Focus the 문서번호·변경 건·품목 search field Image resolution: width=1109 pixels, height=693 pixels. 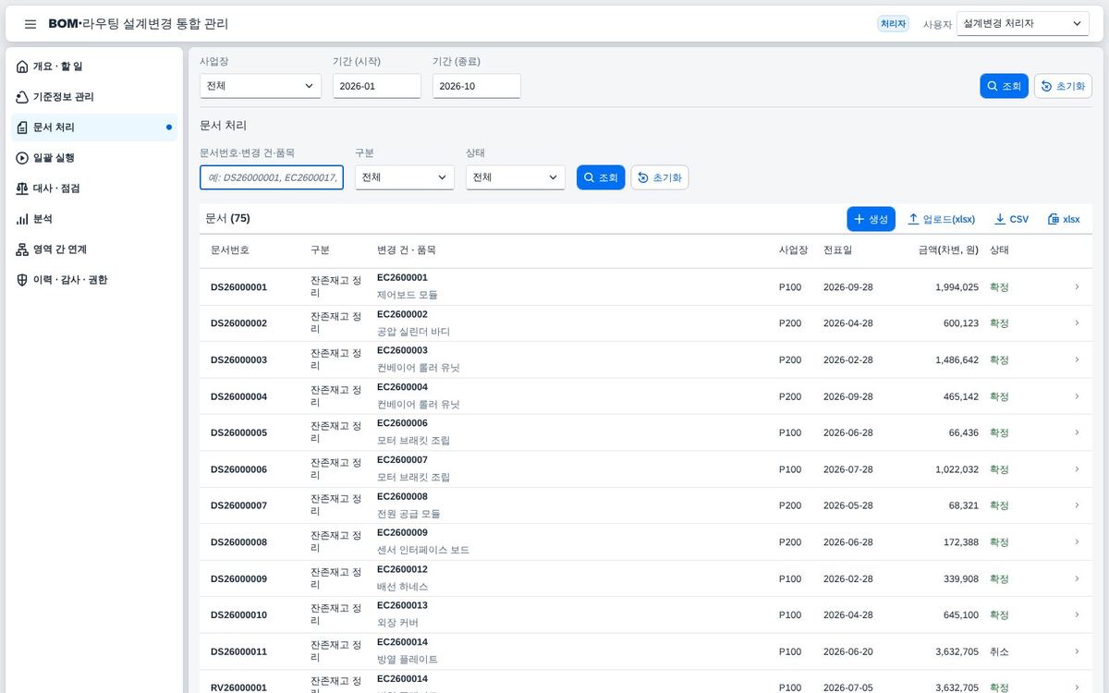coord(272,177)
